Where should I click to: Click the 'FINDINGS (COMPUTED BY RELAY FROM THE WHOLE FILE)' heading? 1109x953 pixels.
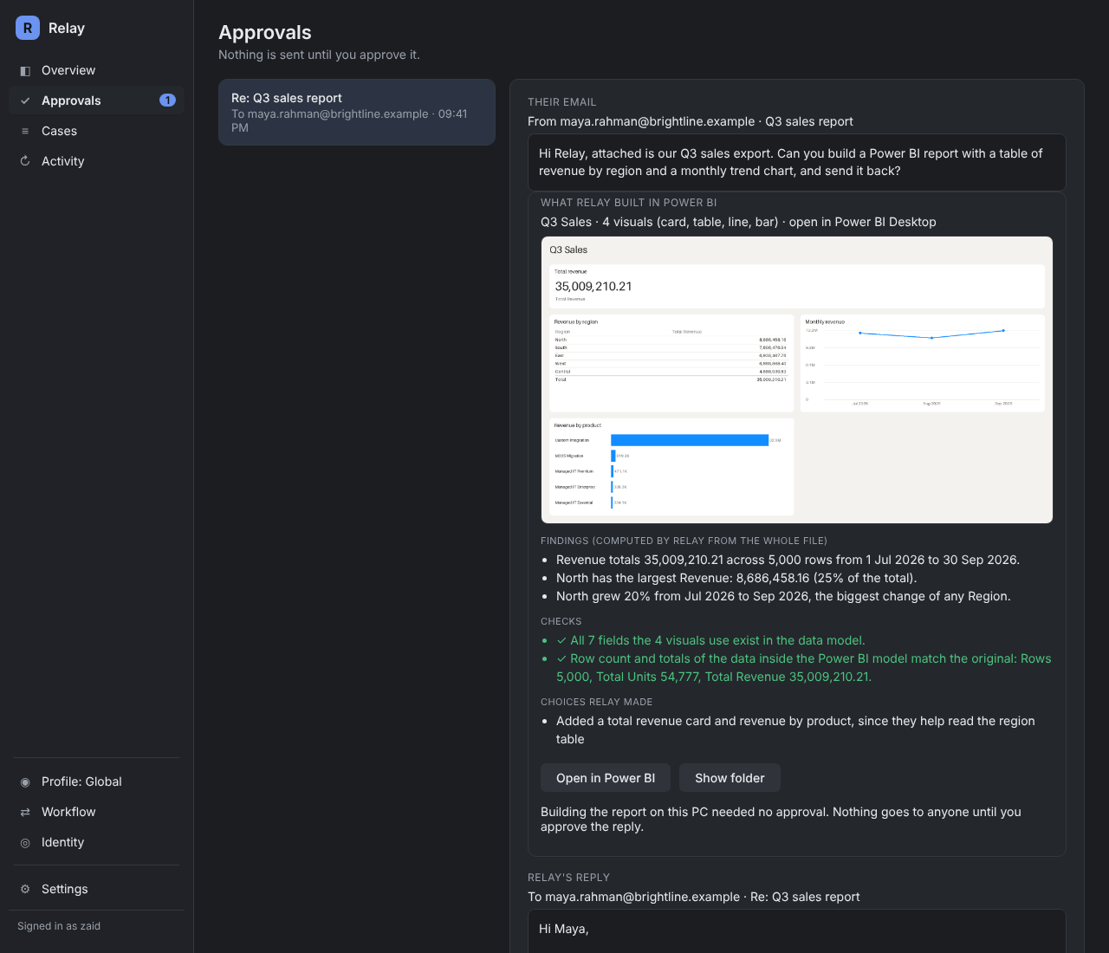pyautogui.click(x=684, y=541)
